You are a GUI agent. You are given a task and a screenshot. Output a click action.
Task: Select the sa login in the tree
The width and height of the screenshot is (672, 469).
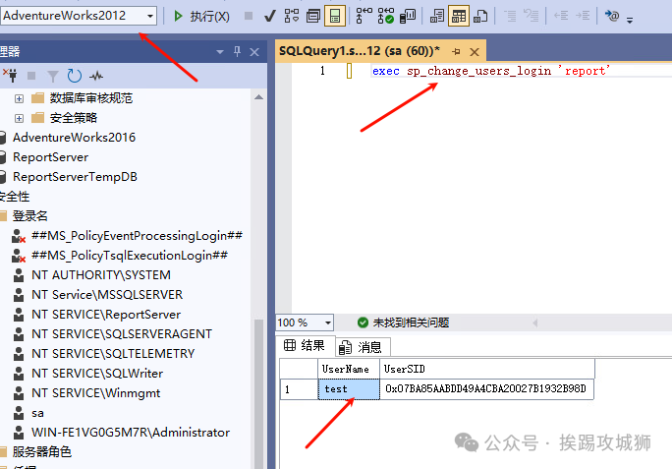coord(37,413)
